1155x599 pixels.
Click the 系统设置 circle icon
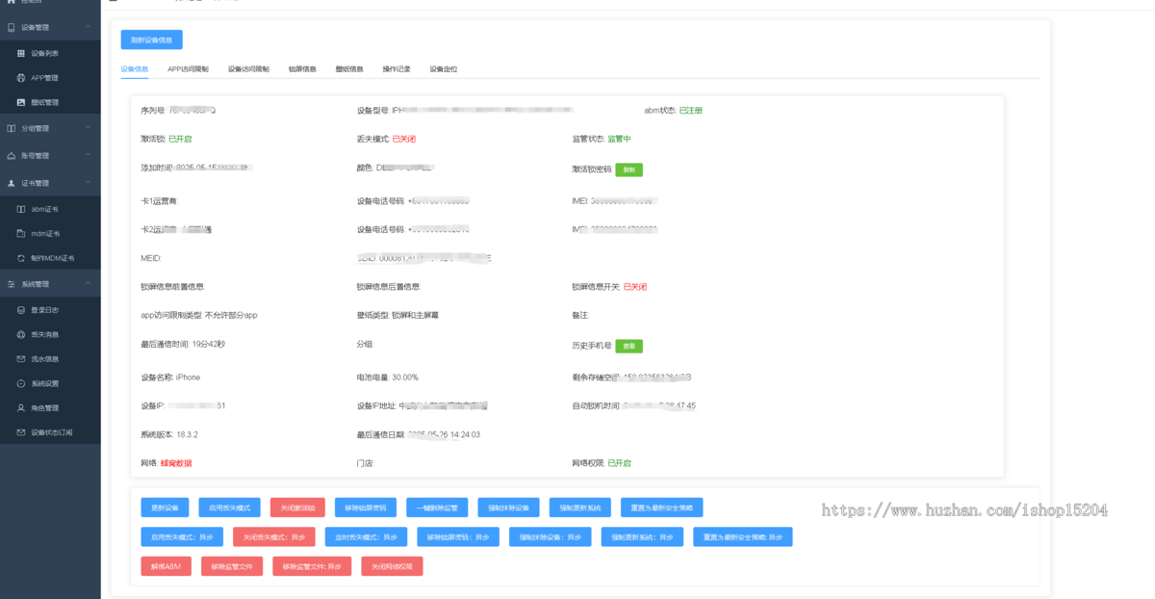click(x=21, y=383)
